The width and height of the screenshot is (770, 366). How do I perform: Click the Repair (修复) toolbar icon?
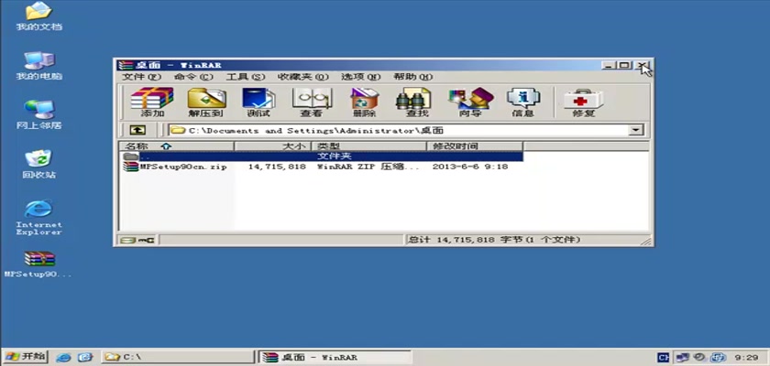click(x=583, y=102)
